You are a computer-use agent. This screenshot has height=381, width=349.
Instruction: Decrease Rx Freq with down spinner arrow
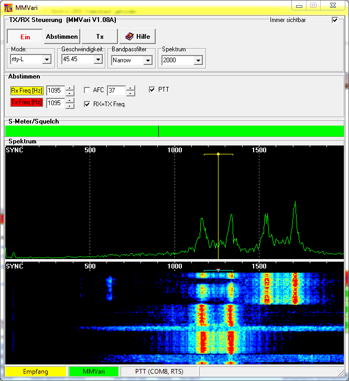click(x=70, y=93)
